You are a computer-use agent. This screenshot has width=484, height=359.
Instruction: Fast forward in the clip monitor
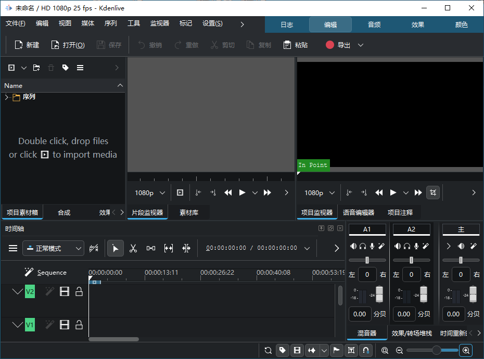[x=268, y=193]
